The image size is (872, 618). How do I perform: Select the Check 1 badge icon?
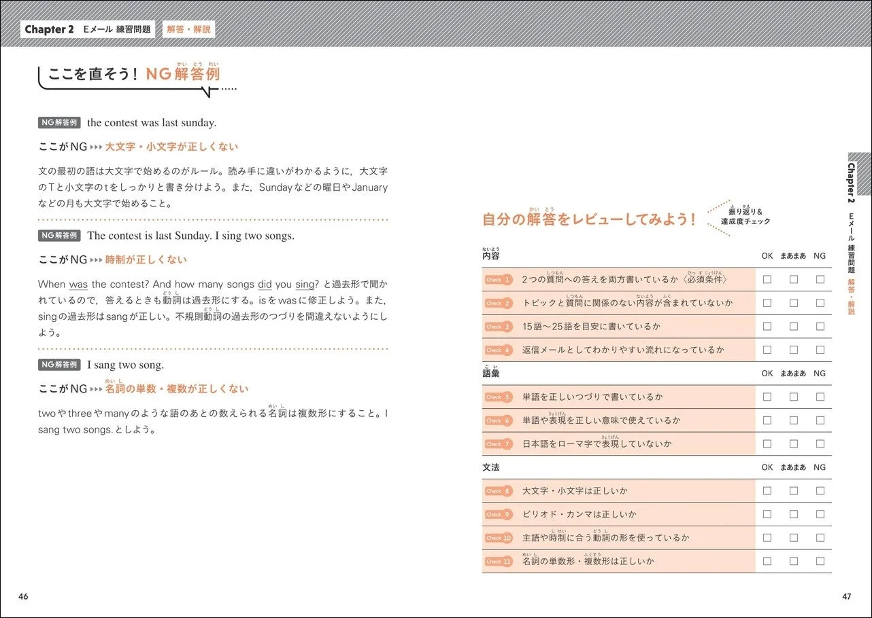499,279
